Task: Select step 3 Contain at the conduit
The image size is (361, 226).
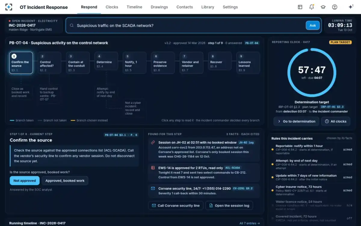Action: (x=78, y=63)
